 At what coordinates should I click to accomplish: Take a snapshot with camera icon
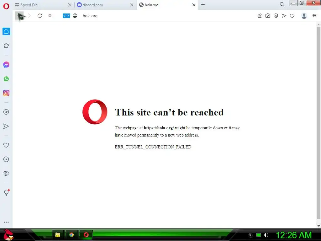point(268,16)
